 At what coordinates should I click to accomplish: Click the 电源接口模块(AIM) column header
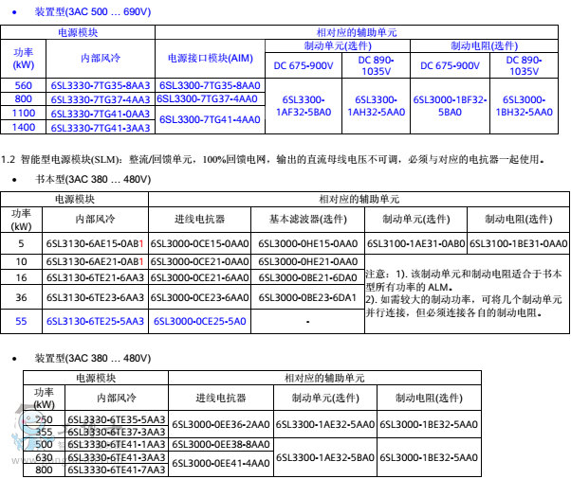[211, 58]
